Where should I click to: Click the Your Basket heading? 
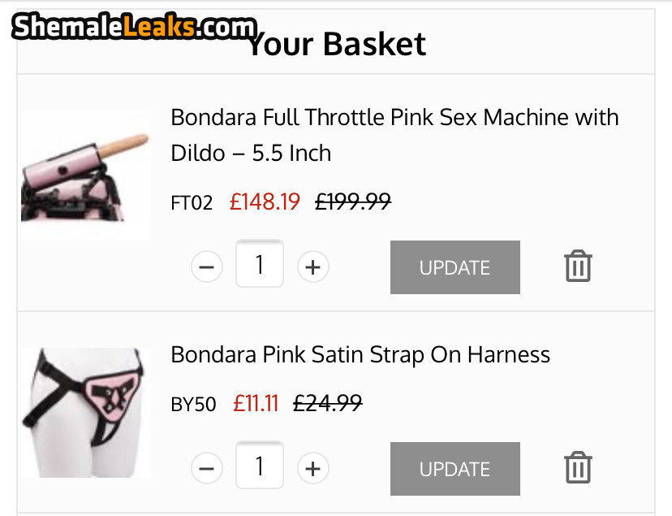tap(336, 44)
